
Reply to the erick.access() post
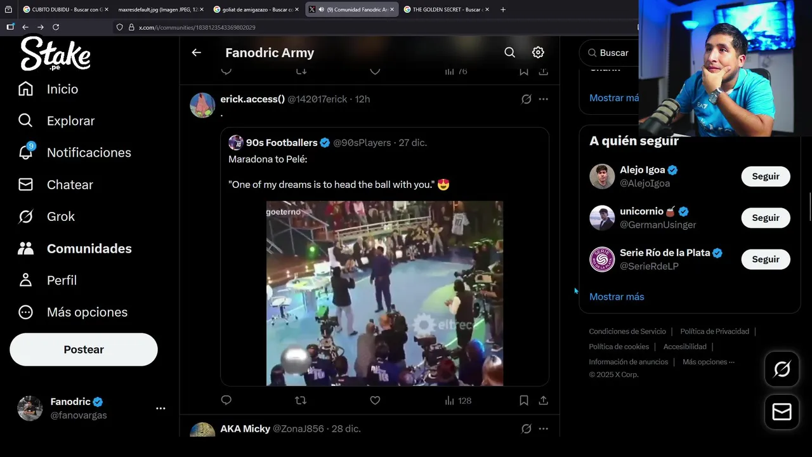[x=226, y=401]
